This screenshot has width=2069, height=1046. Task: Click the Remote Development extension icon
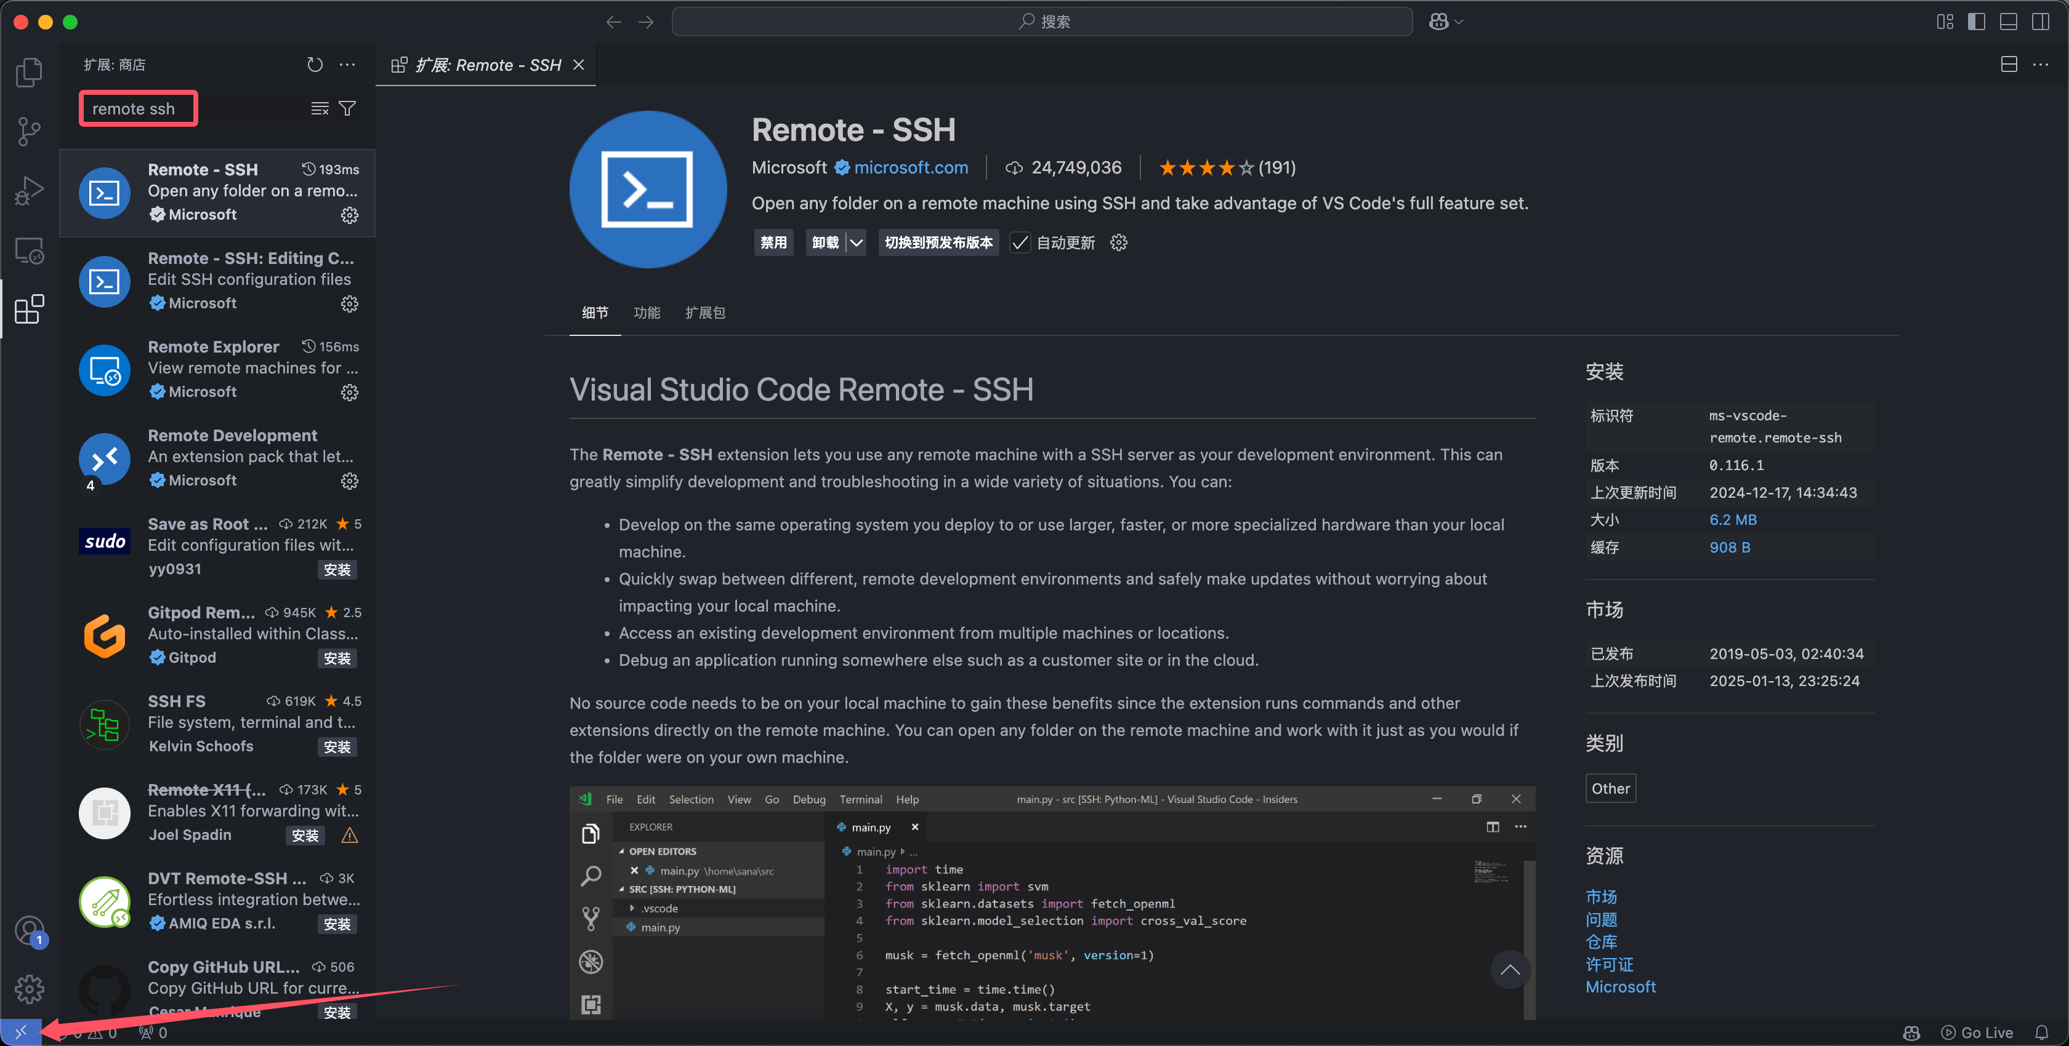coord(104,458)
